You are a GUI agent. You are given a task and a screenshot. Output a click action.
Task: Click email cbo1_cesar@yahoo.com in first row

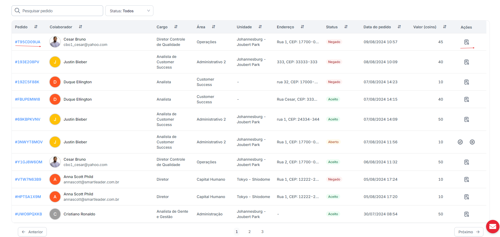[x=86, y=45]
